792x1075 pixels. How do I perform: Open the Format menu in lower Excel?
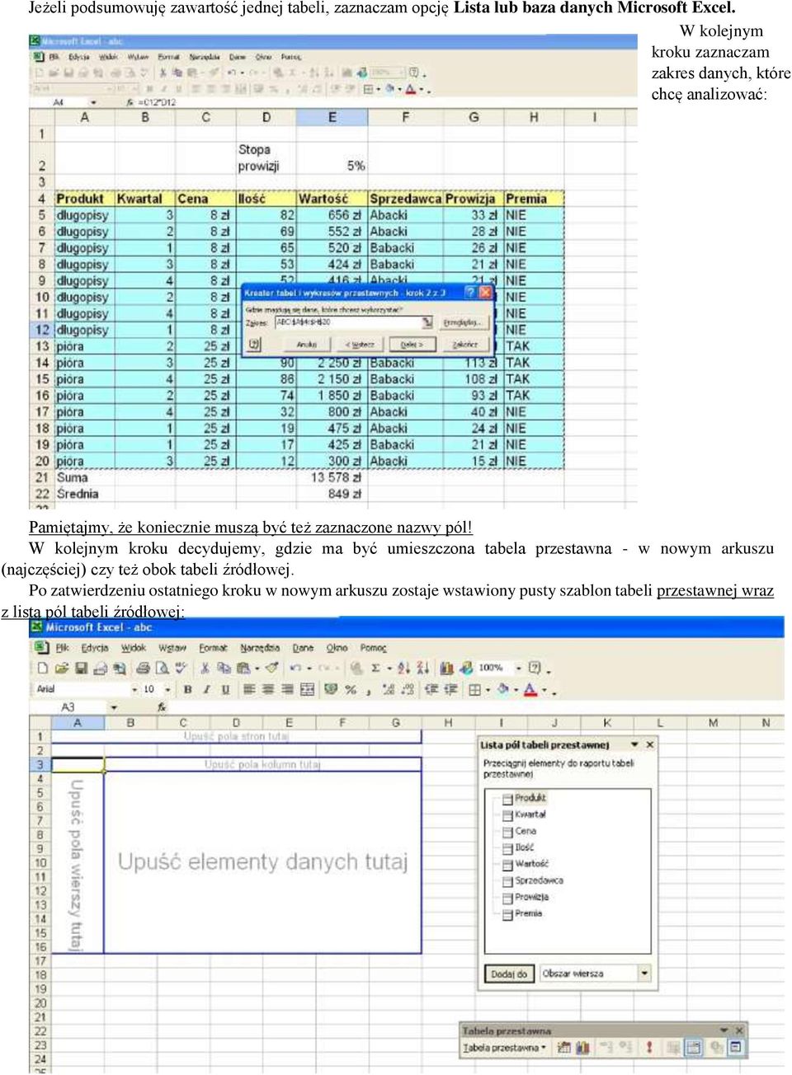213,648
